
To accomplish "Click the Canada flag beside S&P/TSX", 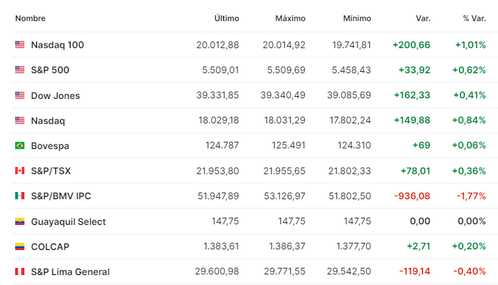I will (20, 171).
